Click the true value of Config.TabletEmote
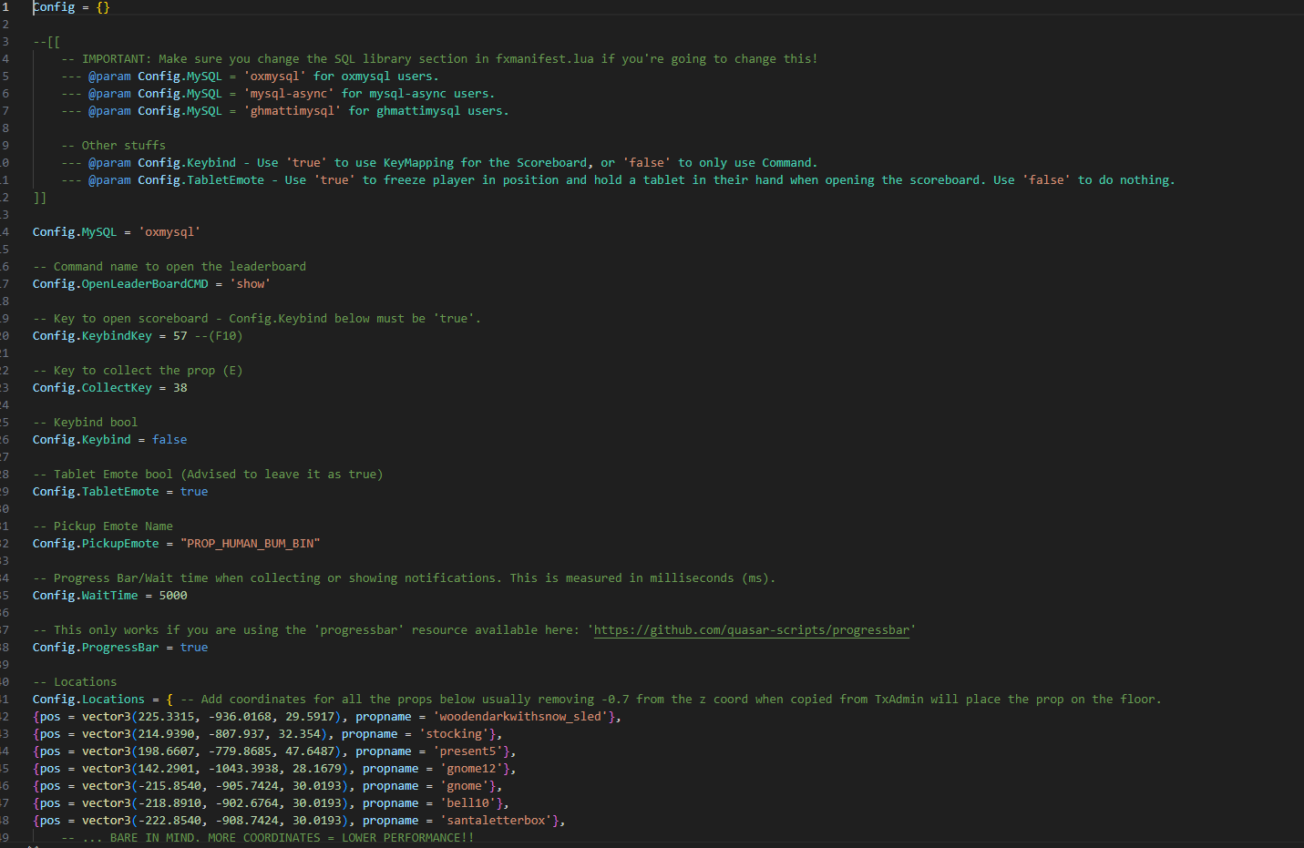Image resolution: width=1304 pixels, height=848 pixels. pyautogui.click(x=193, y=492)
